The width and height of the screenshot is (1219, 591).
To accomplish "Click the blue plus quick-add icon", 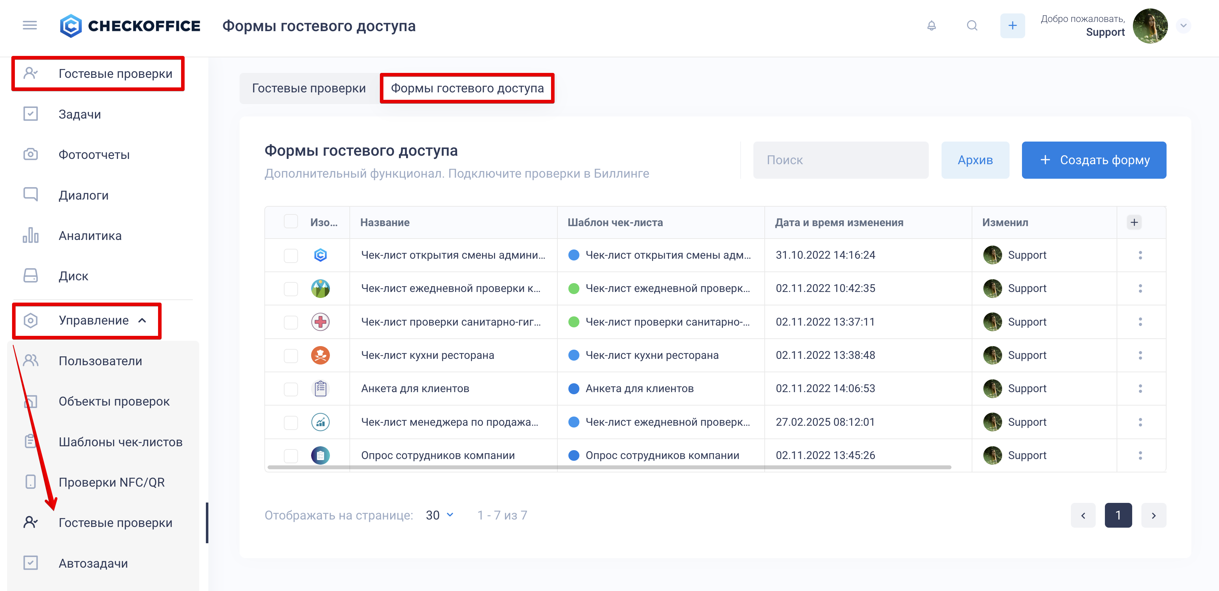I will pyautogui.click(x=1012, y=25).
